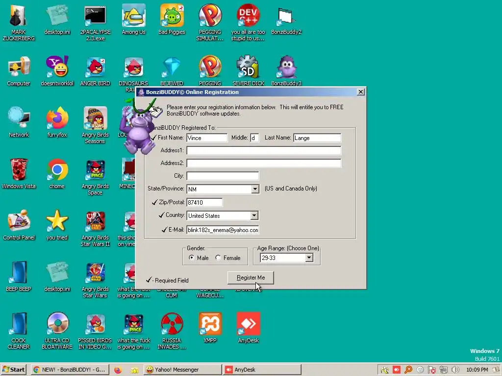The width and height of the screenshot is (502, 376).
Task: Open the State/Province dropdown showing NM
Action: [255, 189]
